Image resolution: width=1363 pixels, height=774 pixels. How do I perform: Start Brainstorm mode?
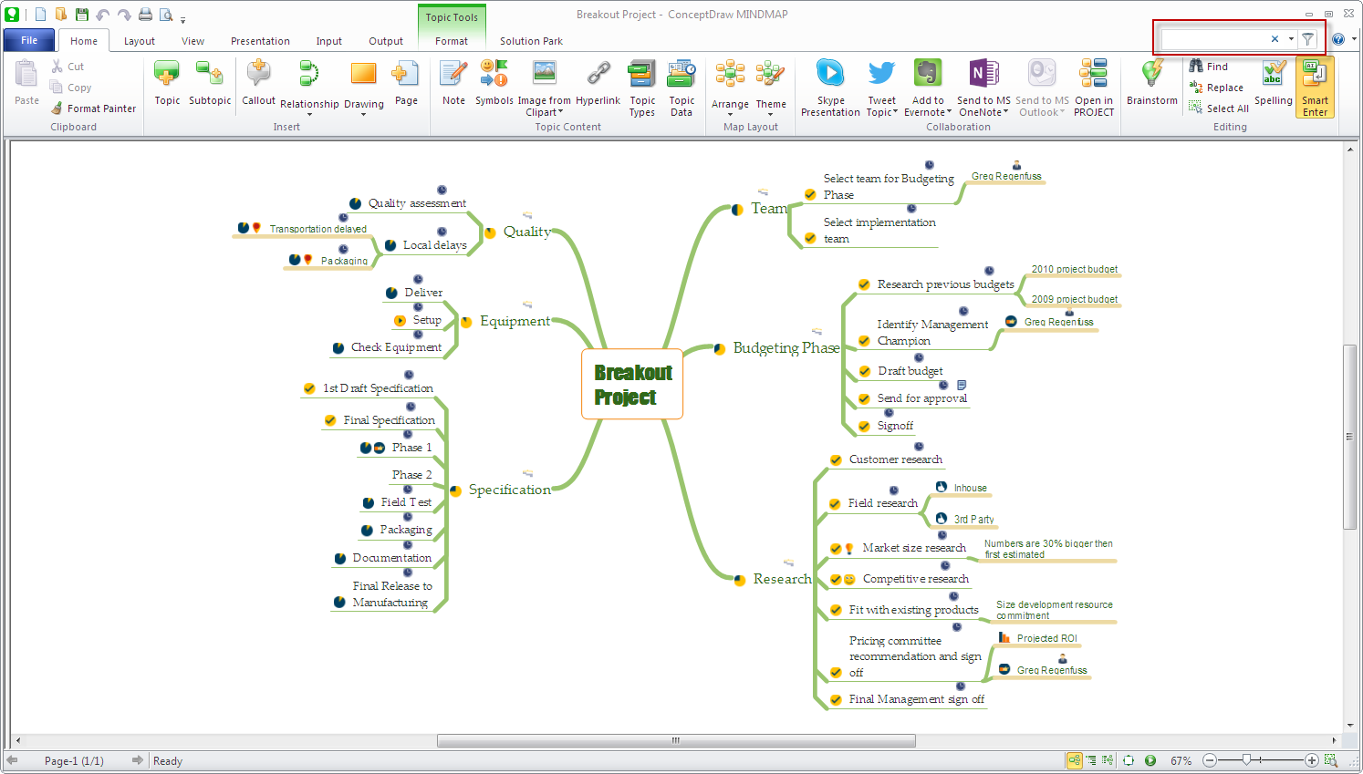[1151, 87]
